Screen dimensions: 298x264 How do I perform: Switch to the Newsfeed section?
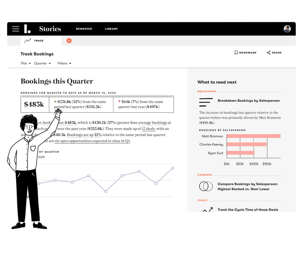click(x=84, y=29)
